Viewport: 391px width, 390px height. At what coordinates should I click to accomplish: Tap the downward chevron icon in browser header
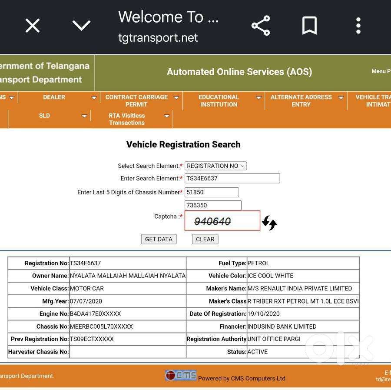coord(81,26)
